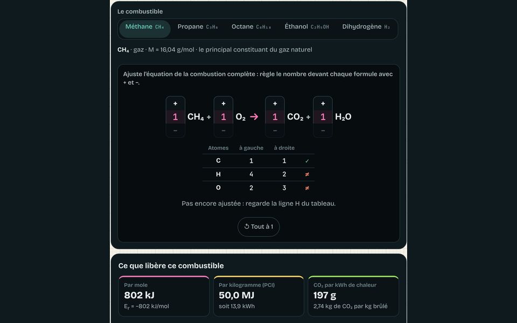
Task: Click the 'M = 16,04 g/mol' description line
Action: pos(215,50)
